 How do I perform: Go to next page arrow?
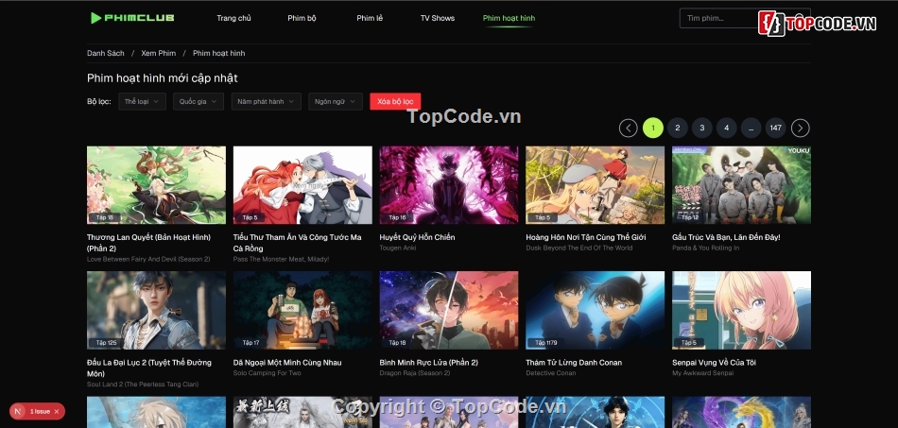[800, 128]
